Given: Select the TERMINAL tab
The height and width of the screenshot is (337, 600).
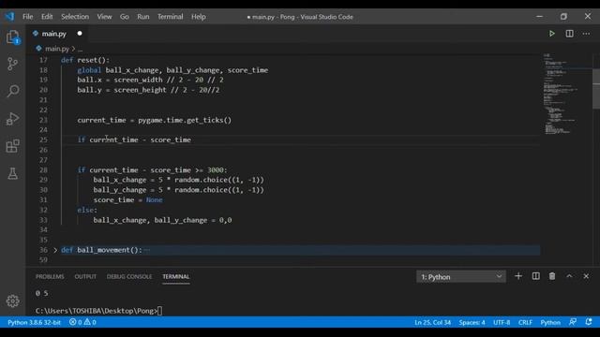Looking at the screenshot, I should (176, 277).
